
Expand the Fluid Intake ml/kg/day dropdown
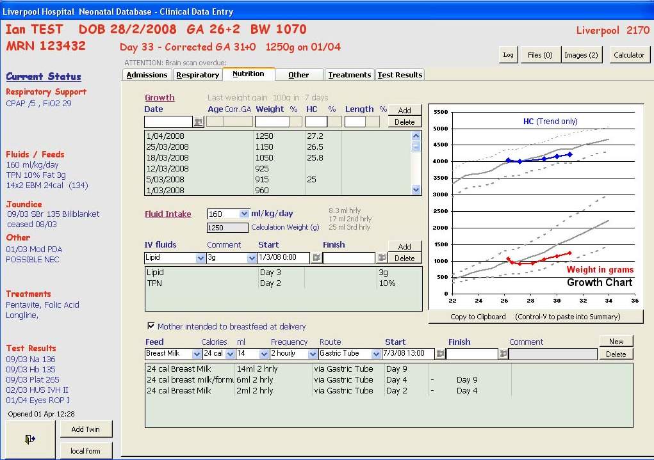point(243,214)
